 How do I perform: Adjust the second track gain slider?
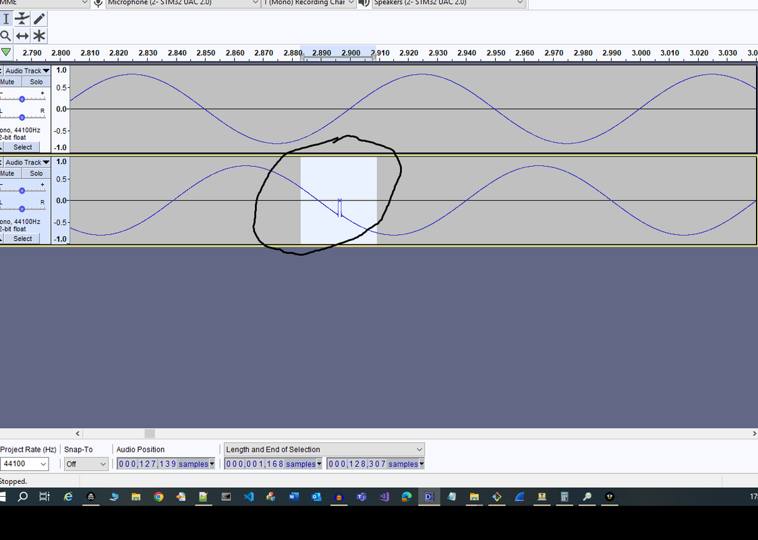pyautogui.click(x=22, y=190)
